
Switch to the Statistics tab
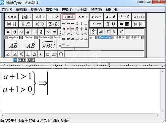pos(44,37)
